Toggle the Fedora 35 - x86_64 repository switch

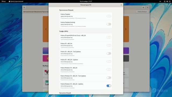point(109,45)
